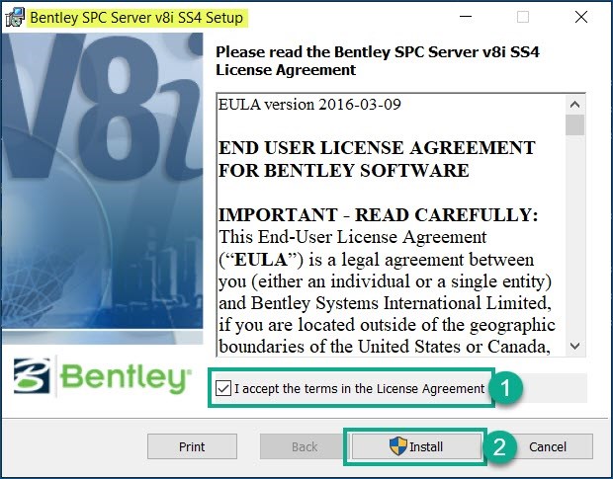The height and width of the screenshot is (479, 613).
Task: Click the Print button
Action: (x=192, y=446)
